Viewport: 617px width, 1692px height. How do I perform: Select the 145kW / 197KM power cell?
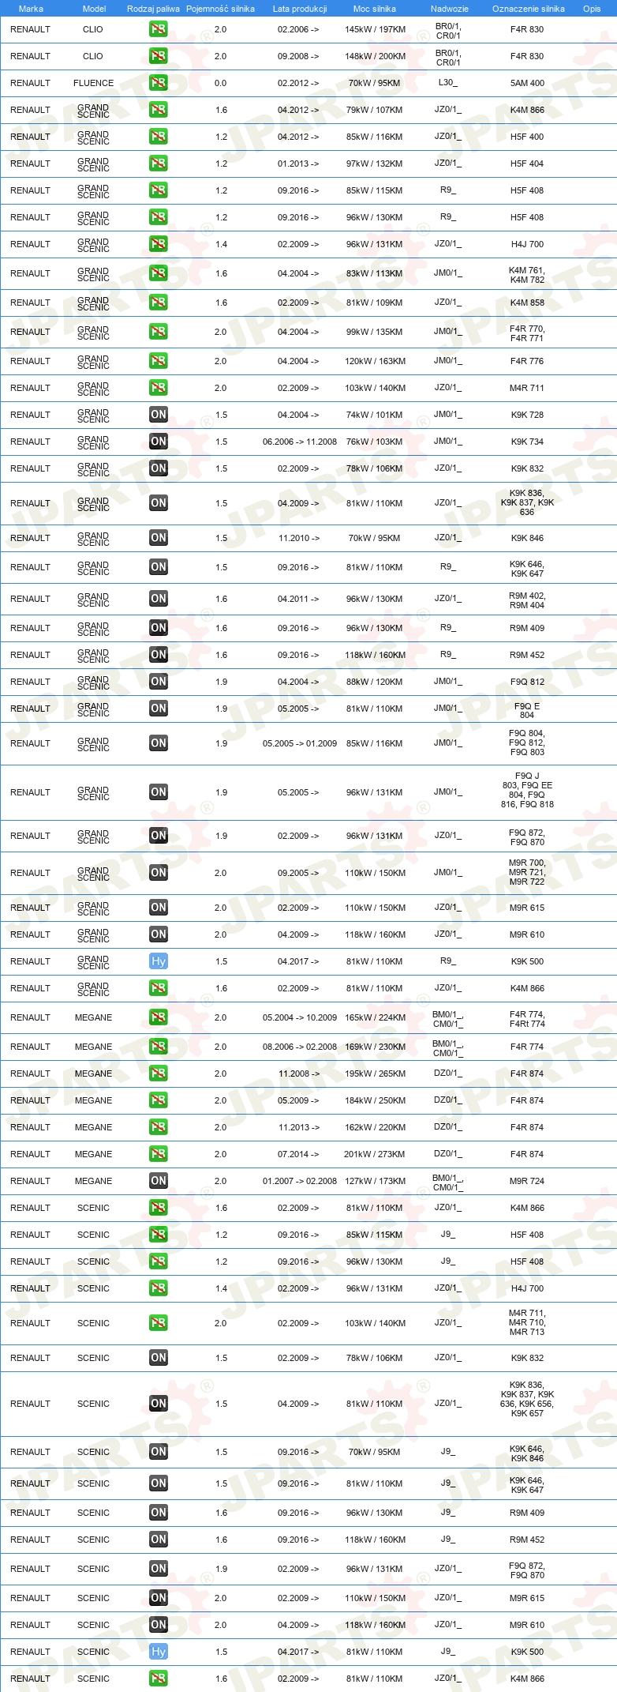[375, 29]
